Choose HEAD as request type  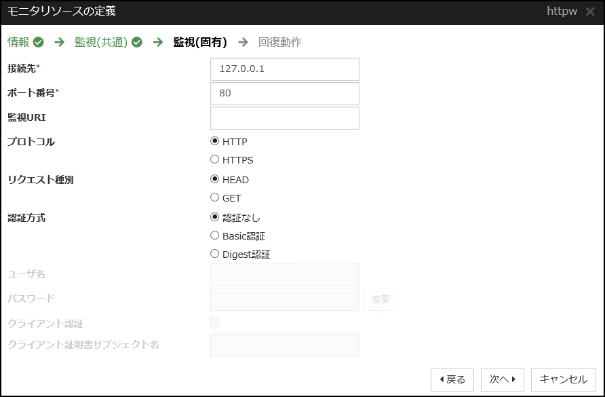tap(215, 180)
